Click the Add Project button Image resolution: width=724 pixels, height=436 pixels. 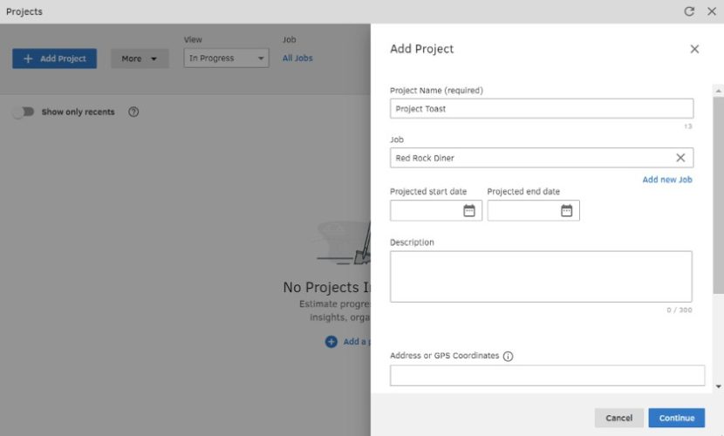point(54,58)
